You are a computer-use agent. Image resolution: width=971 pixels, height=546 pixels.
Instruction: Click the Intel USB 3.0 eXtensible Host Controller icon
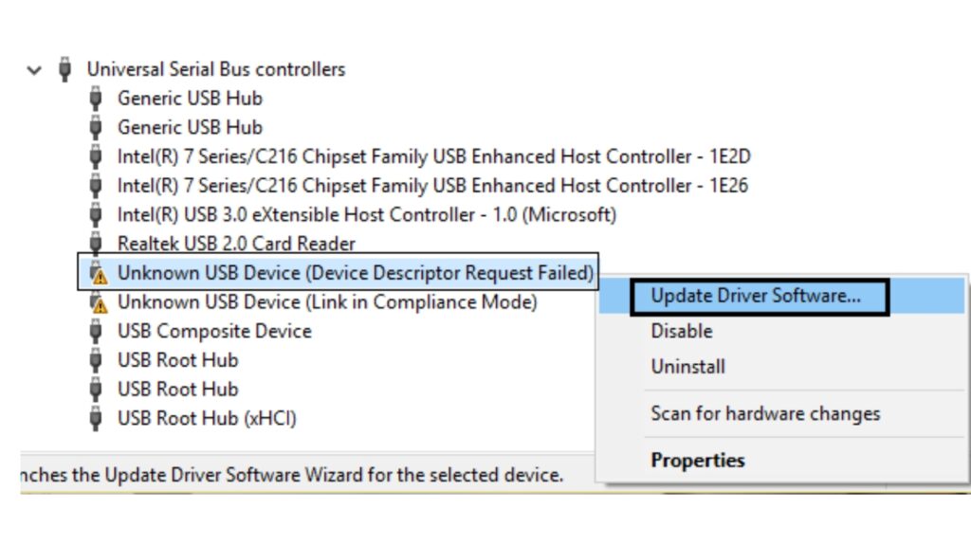[96, 214]
